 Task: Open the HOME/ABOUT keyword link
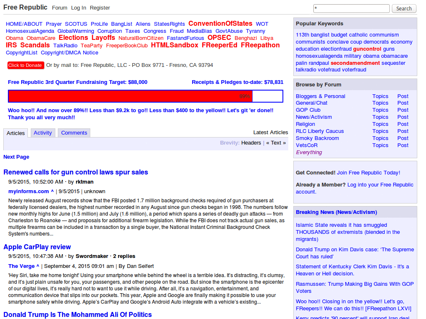pos(24,24)
